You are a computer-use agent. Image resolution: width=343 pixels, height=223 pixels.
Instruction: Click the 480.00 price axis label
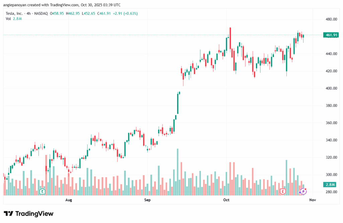(331, 19)
